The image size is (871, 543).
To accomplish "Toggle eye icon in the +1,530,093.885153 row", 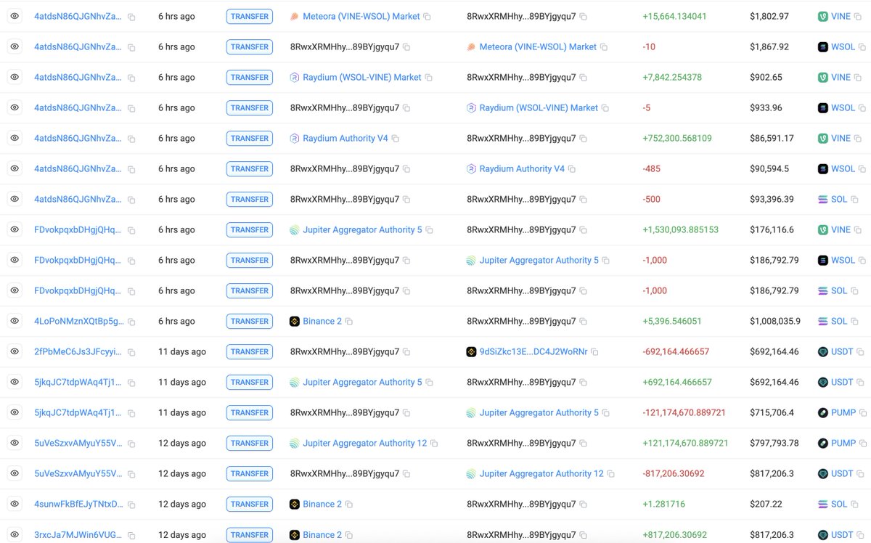I will coord(15,229).
